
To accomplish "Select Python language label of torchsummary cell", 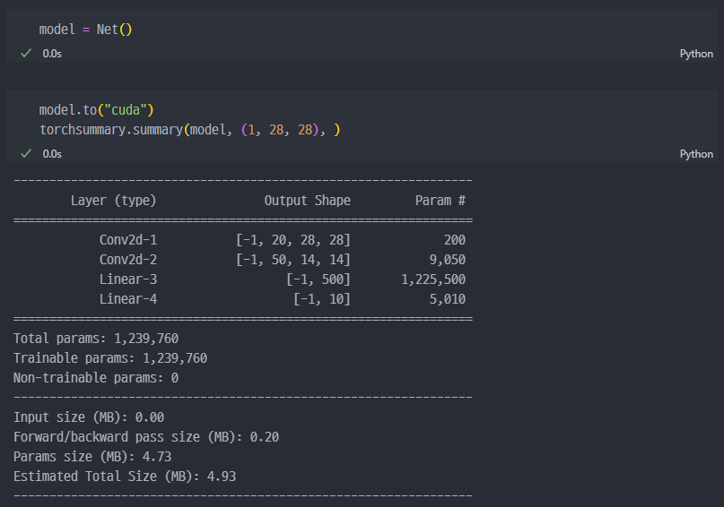I will pyautogui.click(x=696, y=154).
